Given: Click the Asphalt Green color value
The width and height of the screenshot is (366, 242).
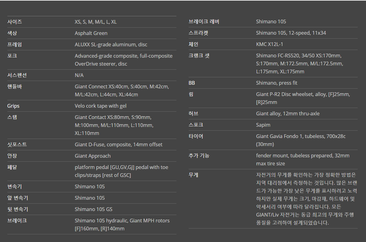Looking at the screenshot, I should (91, 33).
